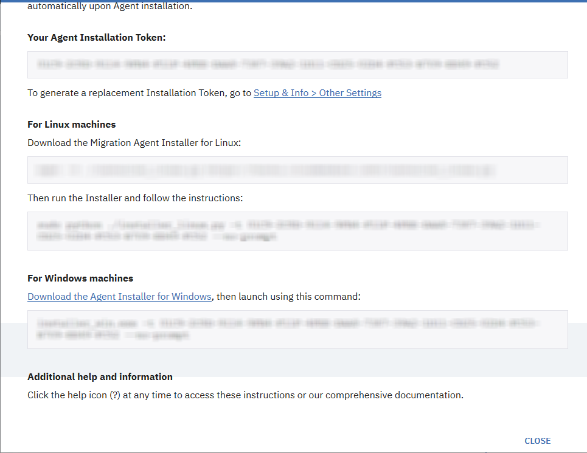Viewport: 587px width, 453px height.
Task: Open the Setup & Info > Other Settings link
Action: 317,92
